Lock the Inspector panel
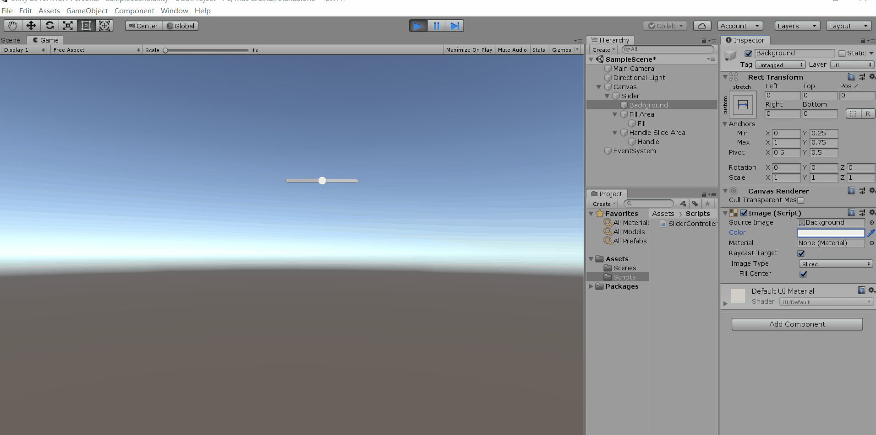Viewport: 876px width, 435px height. (x=863, y=40)
